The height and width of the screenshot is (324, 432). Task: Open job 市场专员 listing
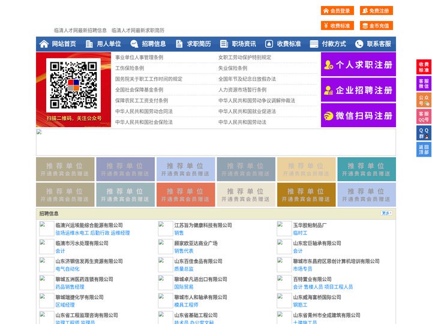tap(302, 269)
